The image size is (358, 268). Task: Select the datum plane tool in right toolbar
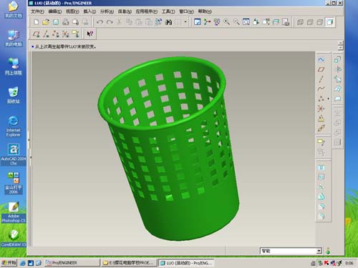[321, 69]
